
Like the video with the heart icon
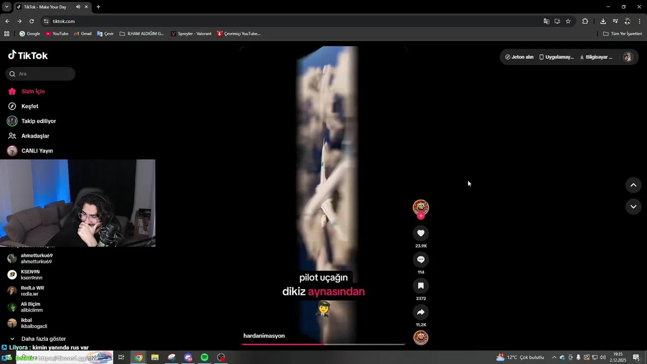tap(421, 233)
